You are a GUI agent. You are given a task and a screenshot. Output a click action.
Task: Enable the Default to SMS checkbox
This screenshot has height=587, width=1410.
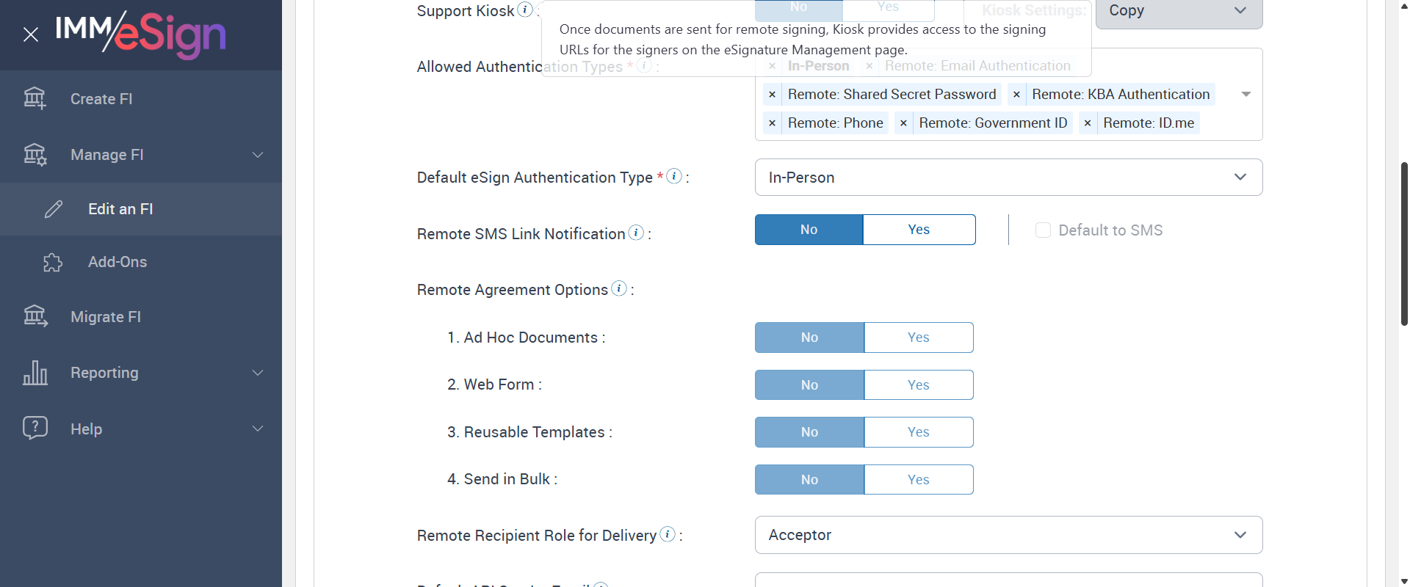(1043, 230)
